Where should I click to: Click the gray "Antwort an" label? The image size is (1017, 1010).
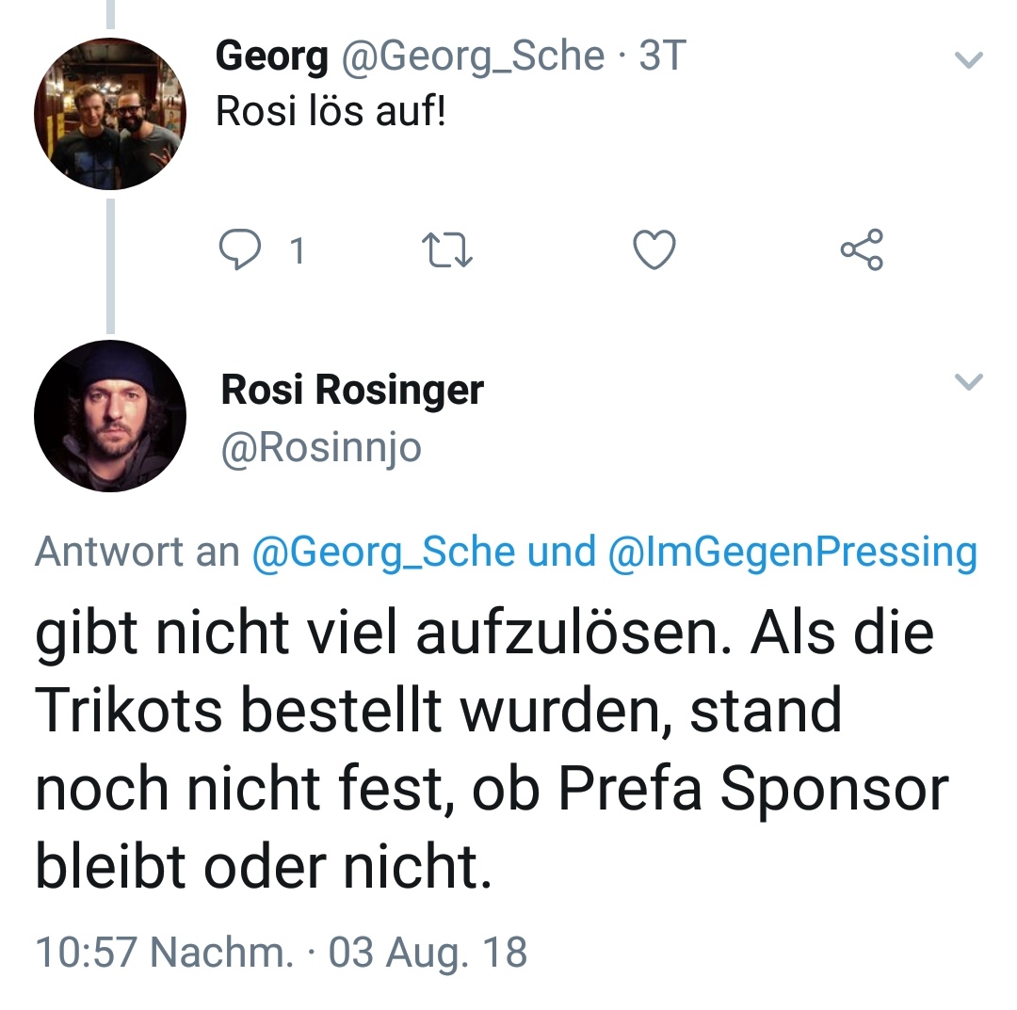pyautogui.click(x=137, y=552)
